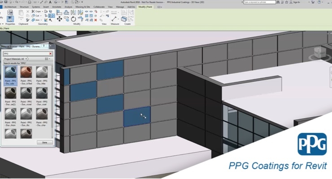Expand the Paste dropdown arrow

21,20
